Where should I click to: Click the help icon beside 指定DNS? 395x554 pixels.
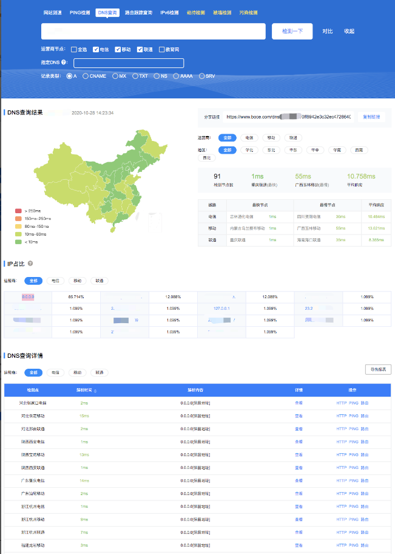point(64,63)
